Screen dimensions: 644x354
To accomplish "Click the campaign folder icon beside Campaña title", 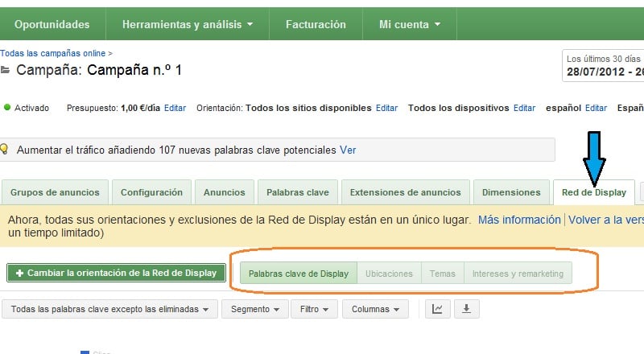I will 5,70.
